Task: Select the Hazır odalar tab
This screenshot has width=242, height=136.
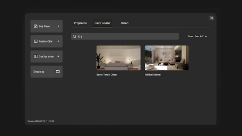Action: [x=102, y=23]
